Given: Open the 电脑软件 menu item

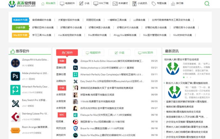Looking at the screenshot, I should click(x=67, y=3).
